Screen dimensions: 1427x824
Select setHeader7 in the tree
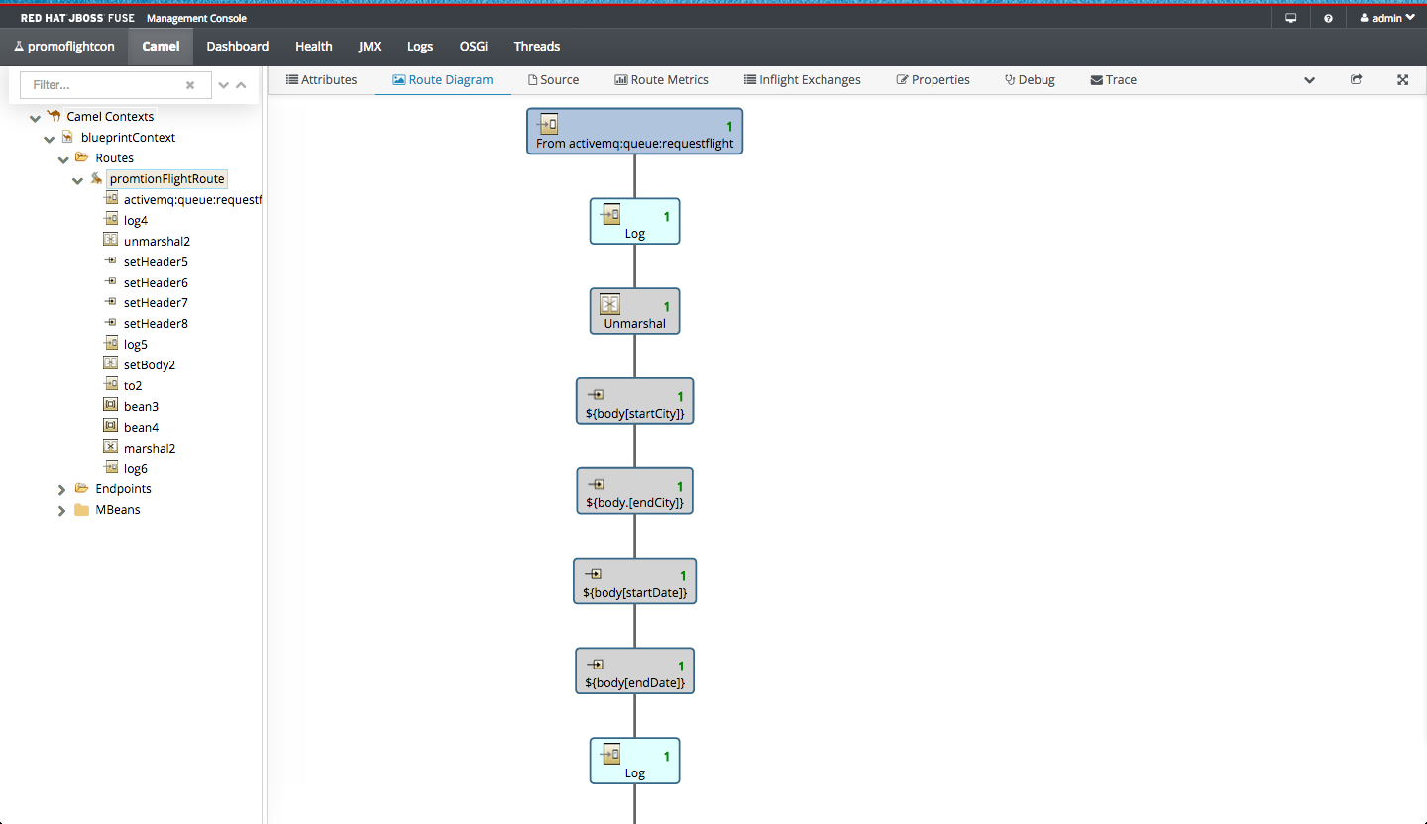[156, 303]
